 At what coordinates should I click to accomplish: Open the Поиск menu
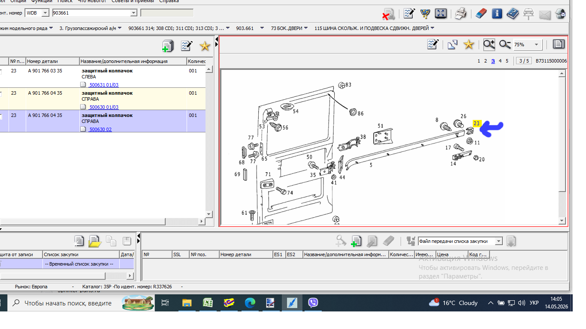point(65,1)
